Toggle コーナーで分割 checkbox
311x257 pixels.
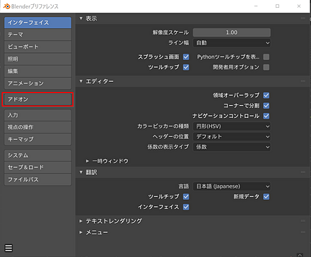pos(266,106)
